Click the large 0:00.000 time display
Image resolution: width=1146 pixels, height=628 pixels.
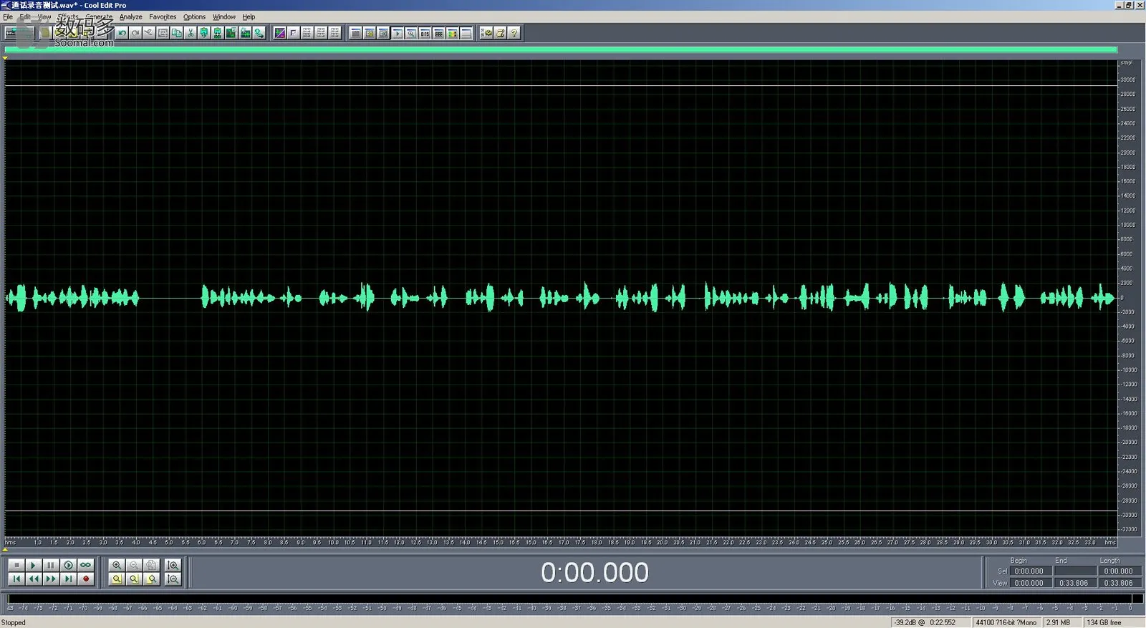point(594,572)
